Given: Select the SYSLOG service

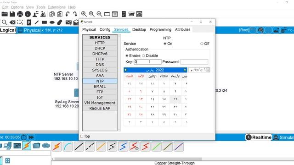Looking at the screenshot, I should [100, 70].
